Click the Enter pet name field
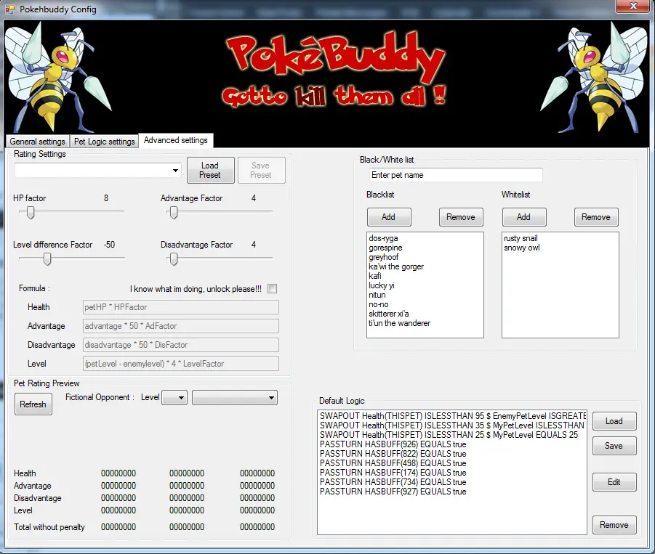 (x=456, y=175)
